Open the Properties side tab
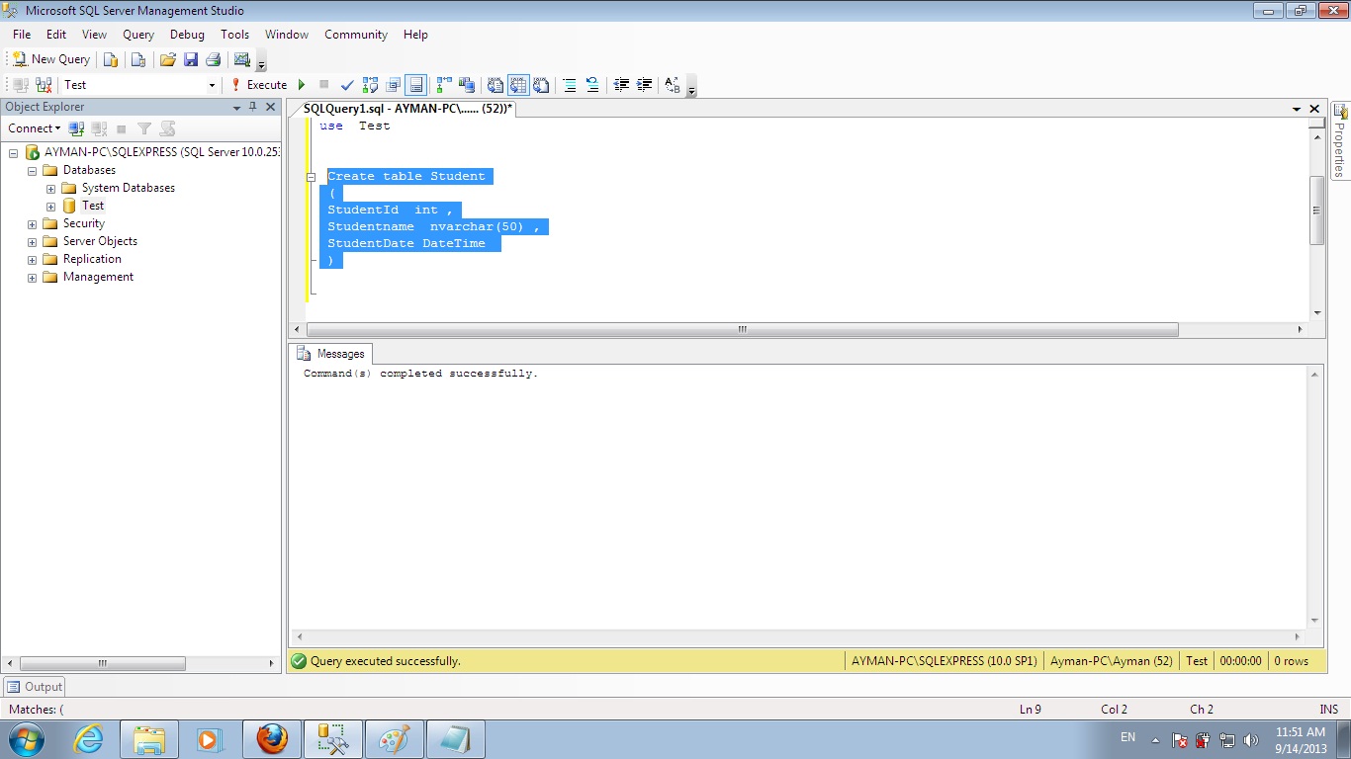 pos(1340,140)
